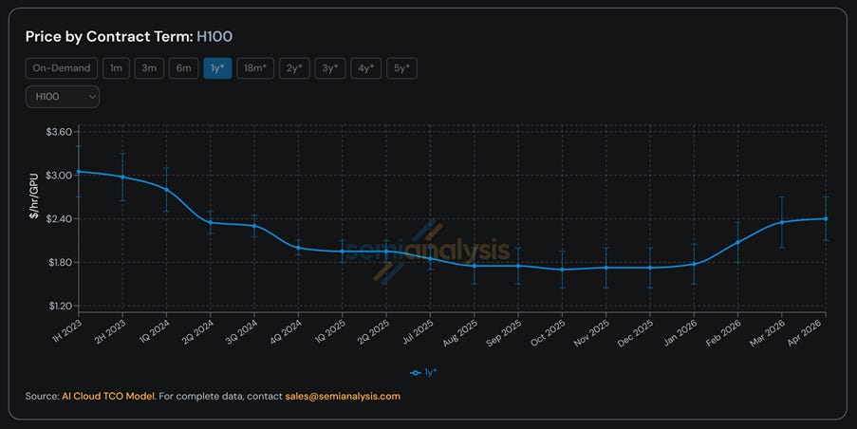Switch to the 3m contract term
The height and width of the screenshot is (429, 857).
point(149,68)
